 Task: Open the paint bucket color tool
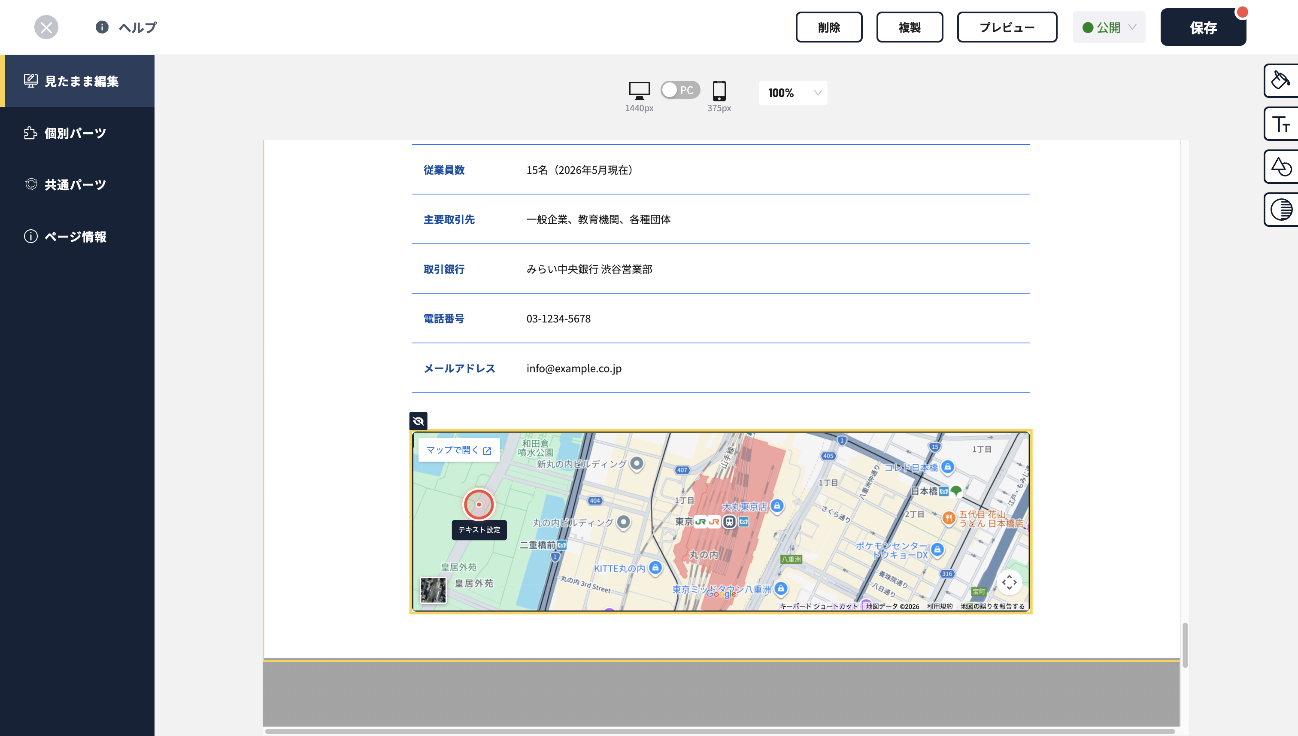point(1281,80)
